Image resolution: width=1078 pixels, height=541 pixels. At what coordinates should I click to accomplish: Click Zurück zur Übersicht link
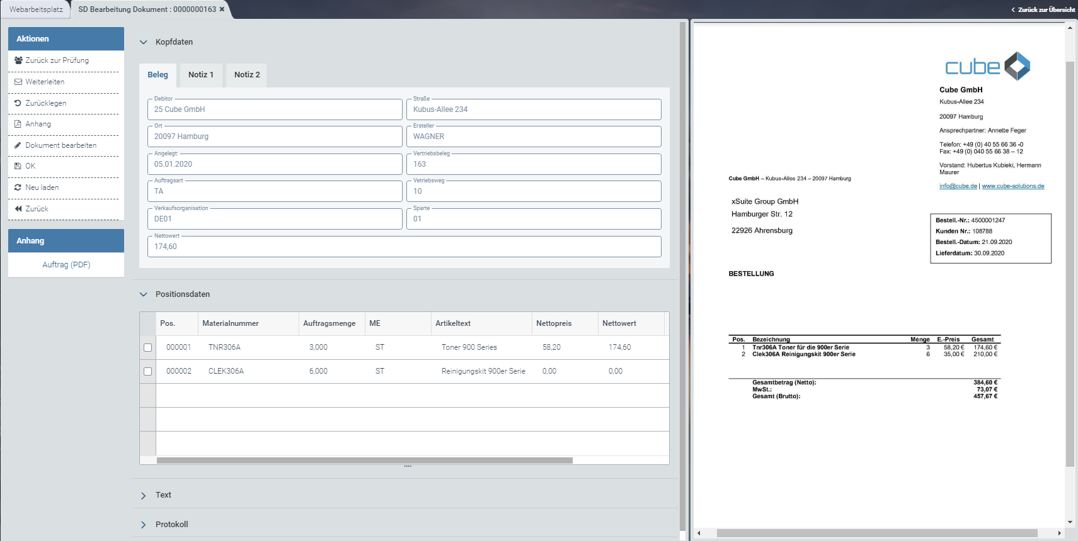(1045, 9)
